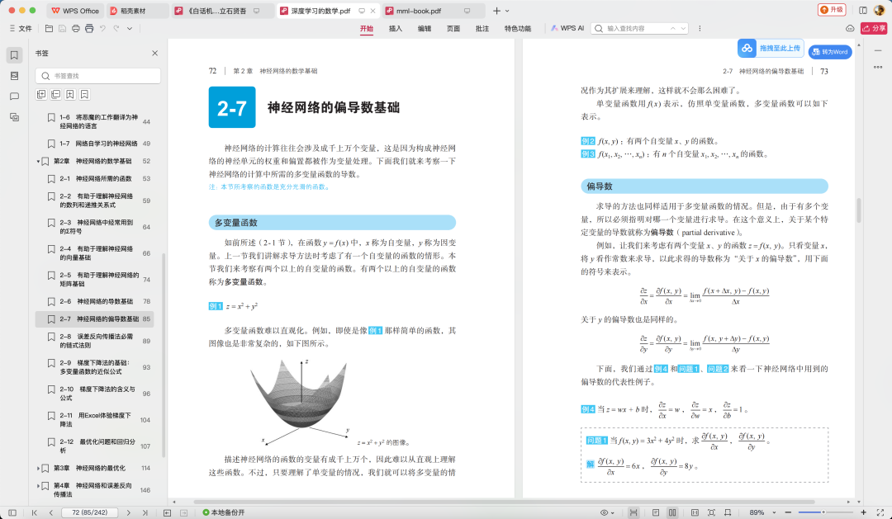The height and width of the screenshot is (519, 892).
Task: Click the 升级 upgrade button
Action: (832, 10)
